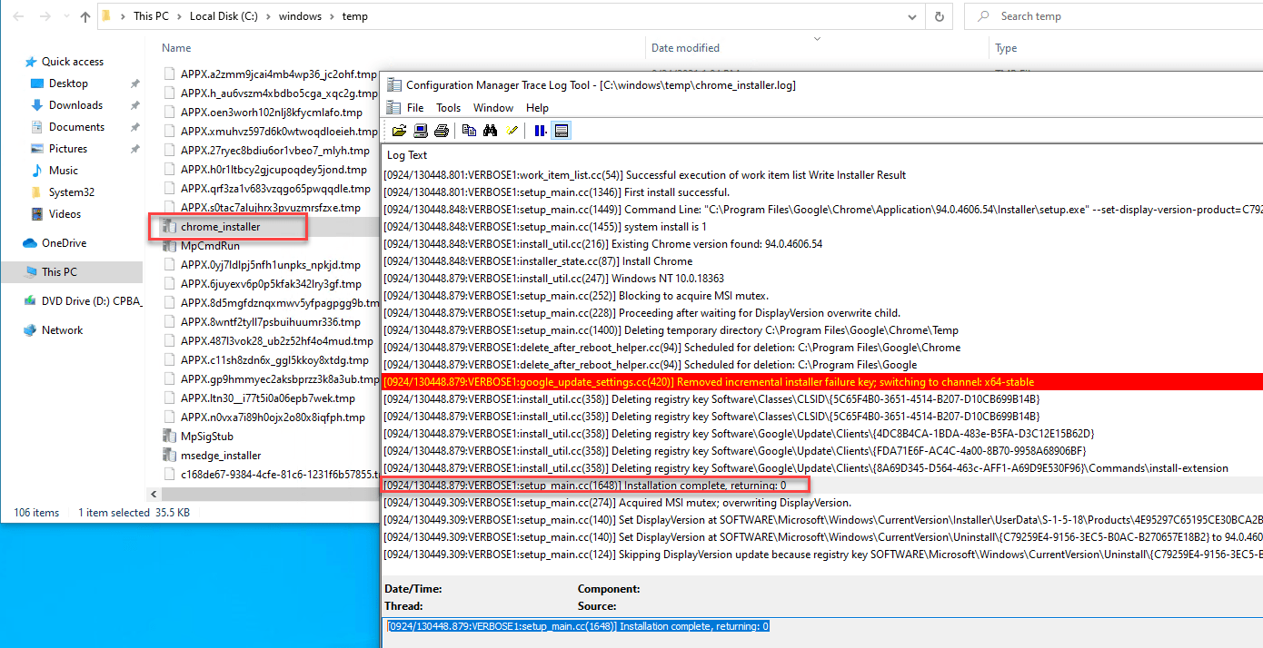Open the Tools menu

click(x=448, y=107)
